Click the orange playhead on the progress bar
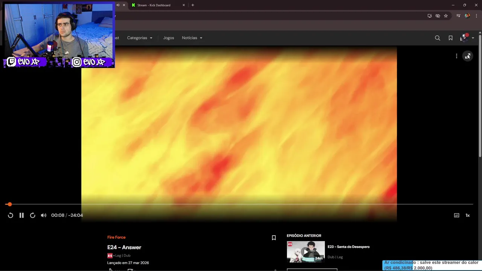This screenshot has height=271, width=482. coord(10,204)
